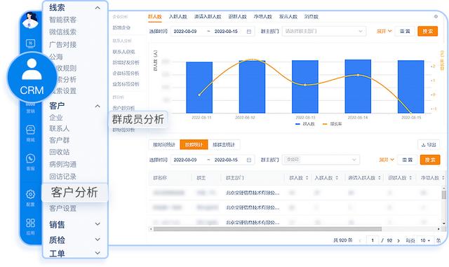This screenshot has width=449, height=267.
Task: Collapse the 客户 menu section
Action: 98,107
